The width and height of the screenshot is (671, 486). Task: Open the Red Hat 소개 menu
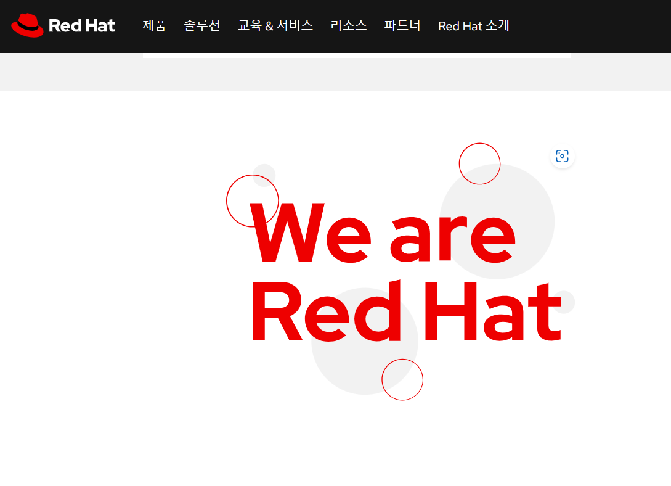473,26
